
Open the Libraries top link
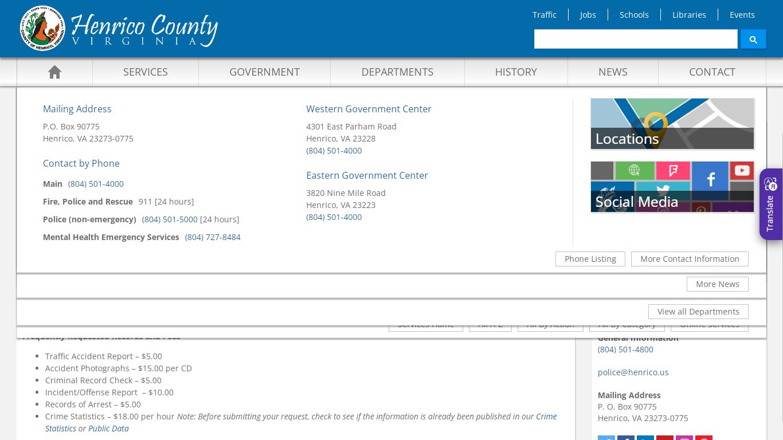coord(689,15)
